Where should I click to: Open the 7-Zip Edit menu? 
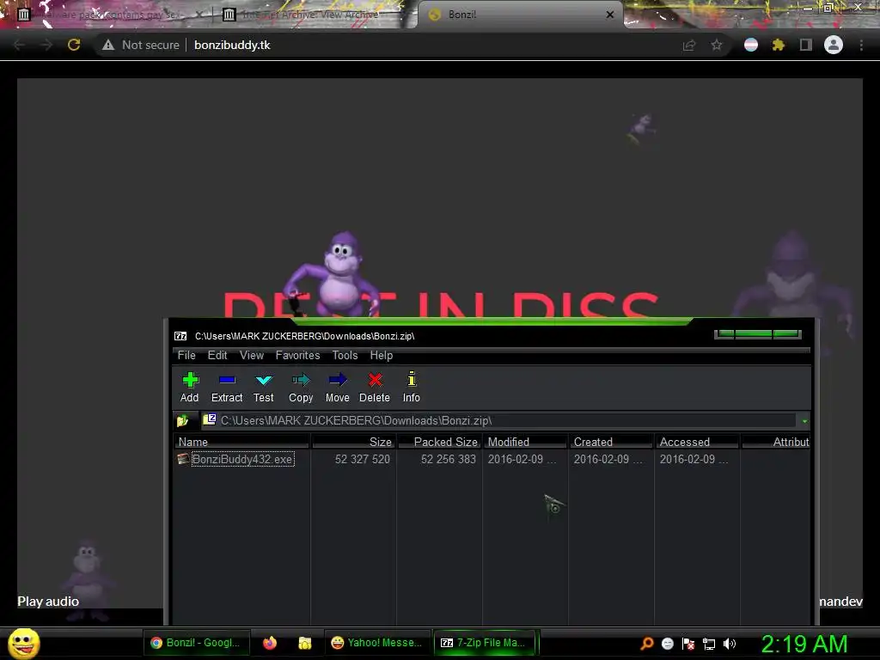pyautogui.click(x=217, y=355)
